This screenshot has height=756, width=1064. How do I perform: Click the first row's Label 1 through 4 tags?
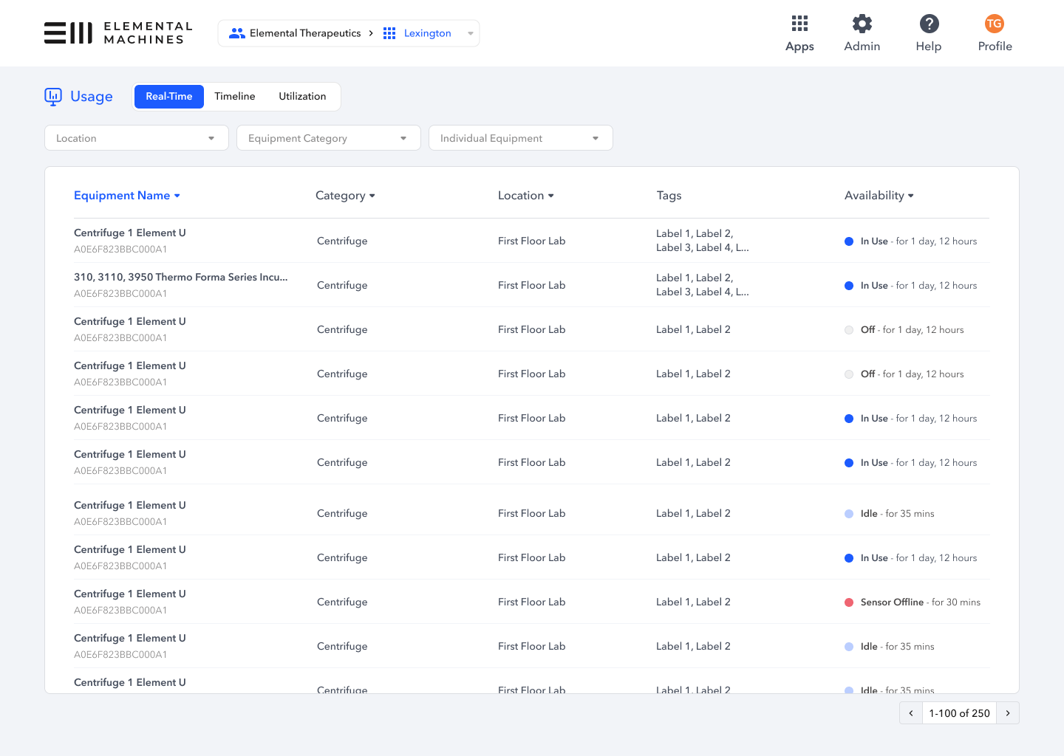pos(703,241)
